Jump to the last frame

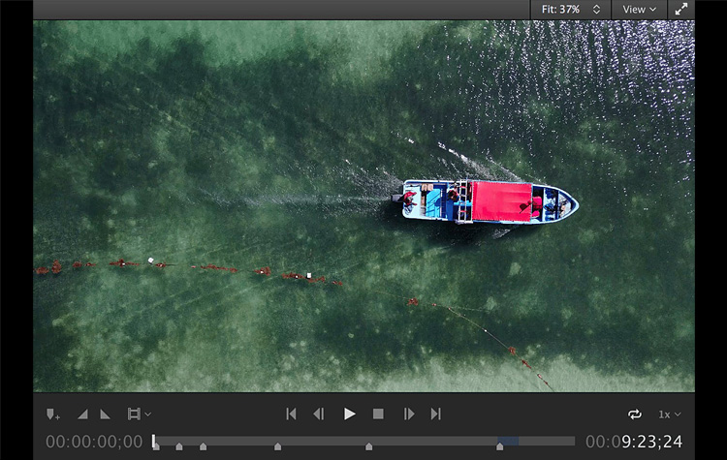[436, 414]
